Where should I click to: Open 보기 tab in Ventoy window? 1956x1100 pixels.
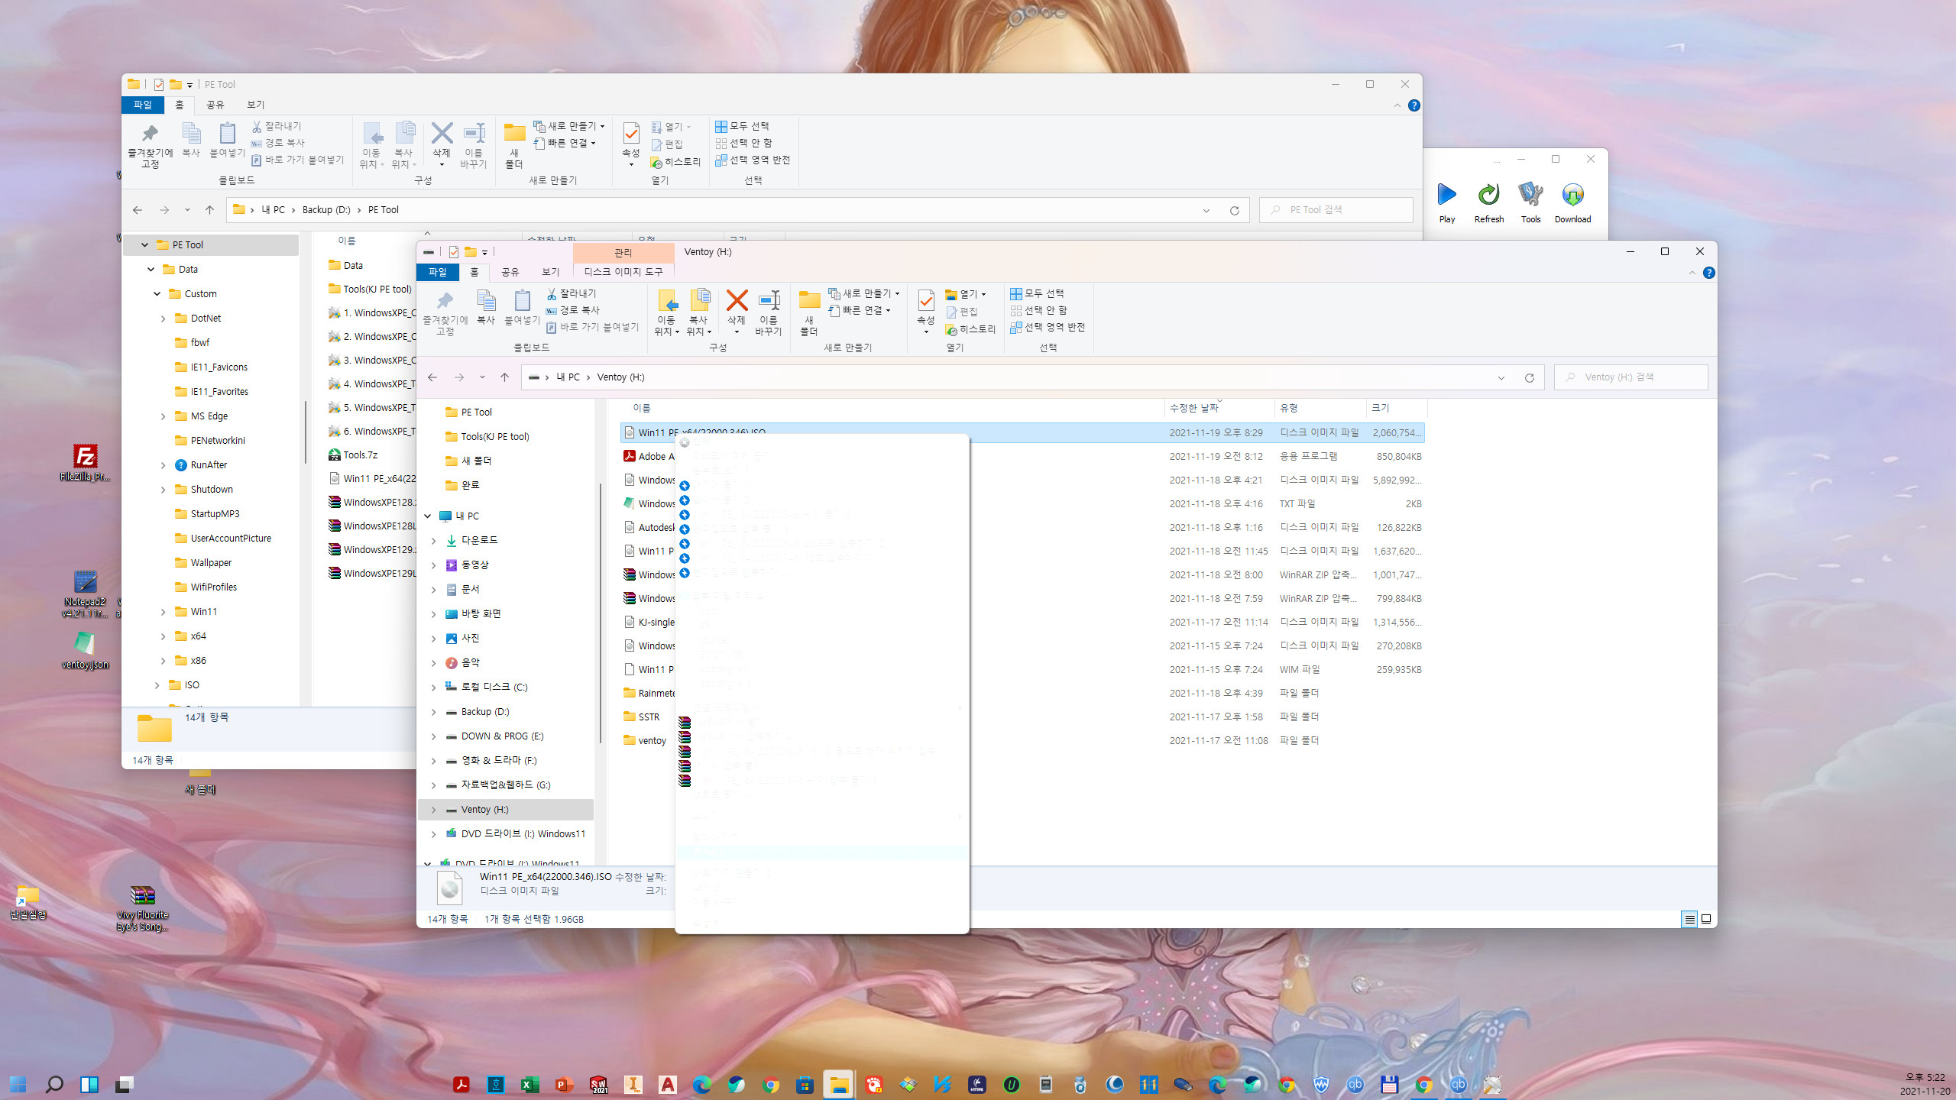click(x=550, y=272)
